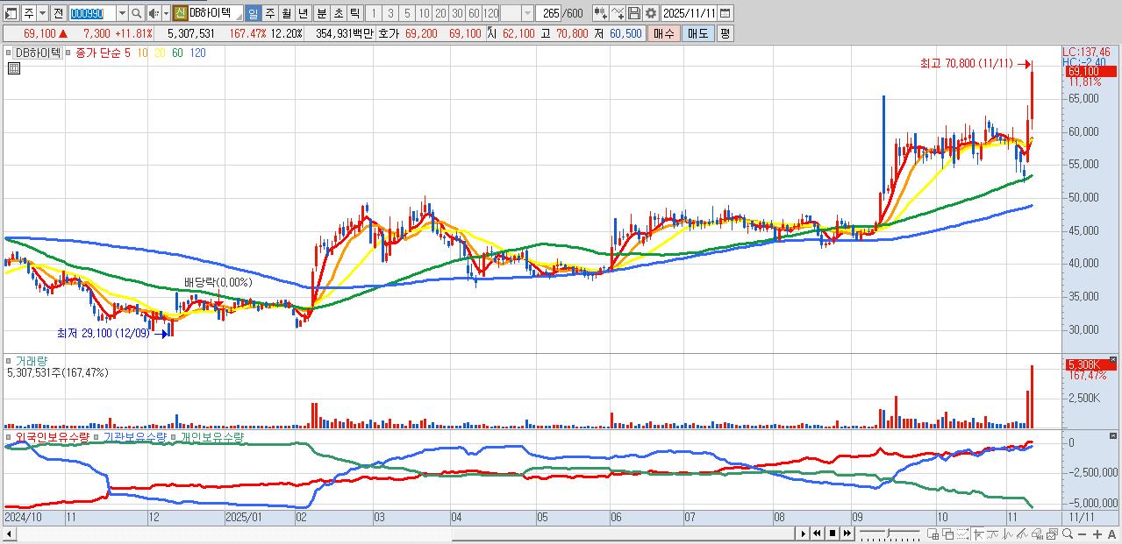Click the zoom magnifier in bottom toolbar
Image resolution: width=1122 pixels, height=544 pixels.
click(x=1068, y=533)
